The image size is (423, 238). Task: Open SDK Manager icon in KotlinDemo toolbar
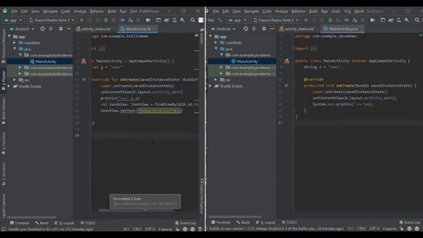click(x=182, y=20)
